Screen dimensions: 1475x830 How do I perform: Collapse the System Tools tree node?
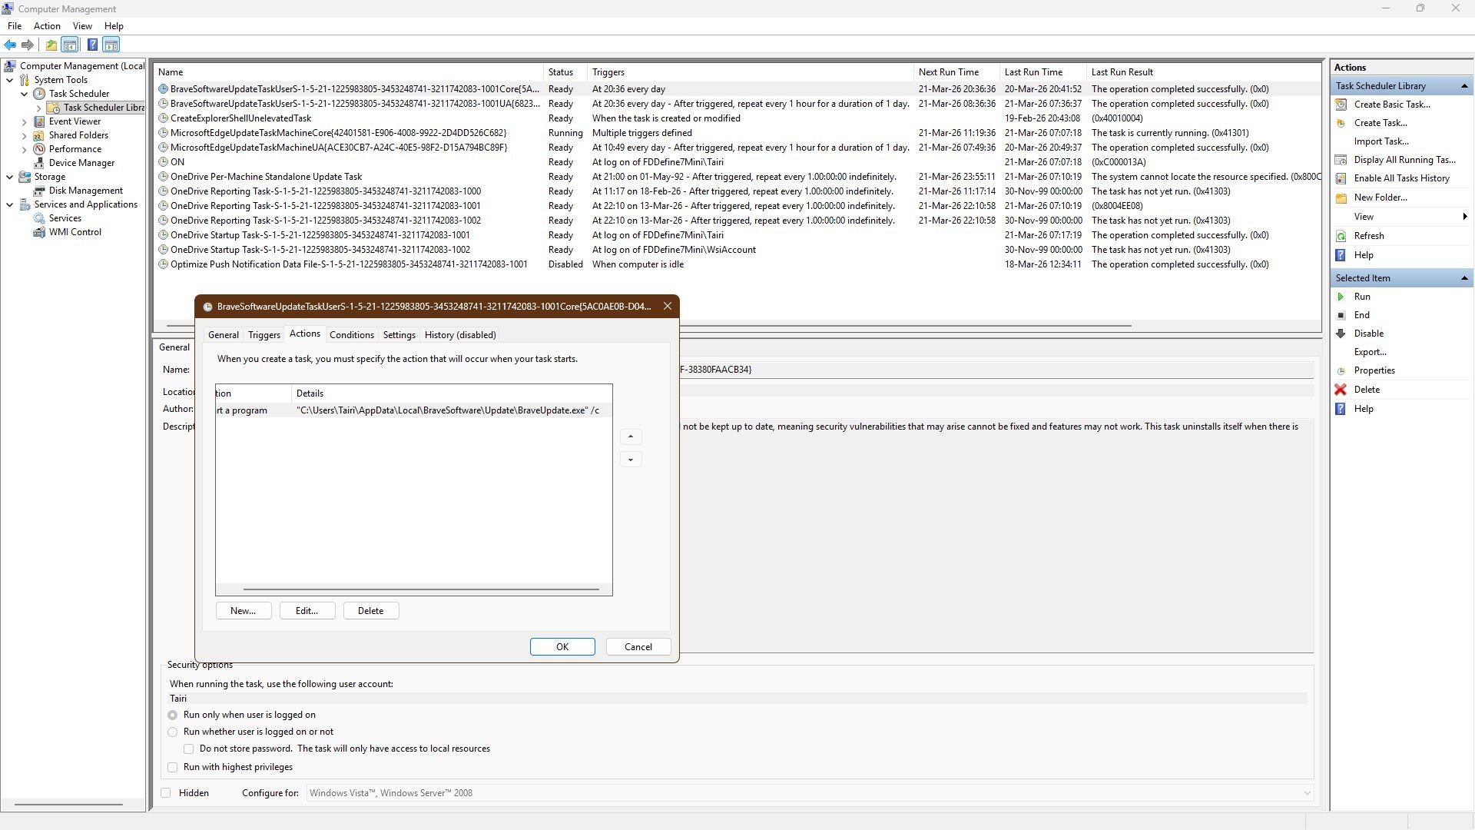9,80
